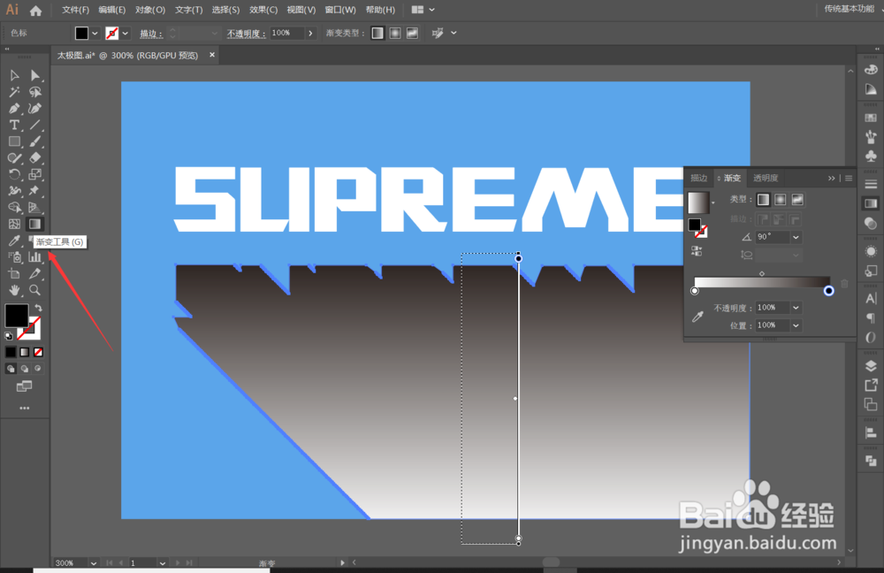Swap fill and stroke colors

[38, 308]
